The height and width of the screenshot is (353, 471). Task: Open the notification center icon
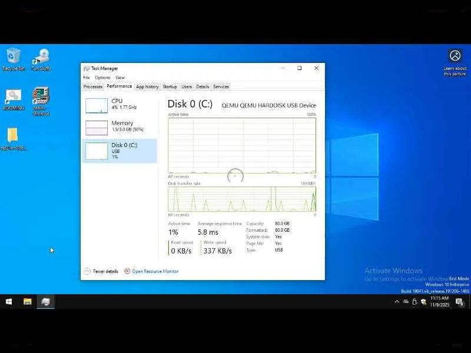[x=460, y=302]
